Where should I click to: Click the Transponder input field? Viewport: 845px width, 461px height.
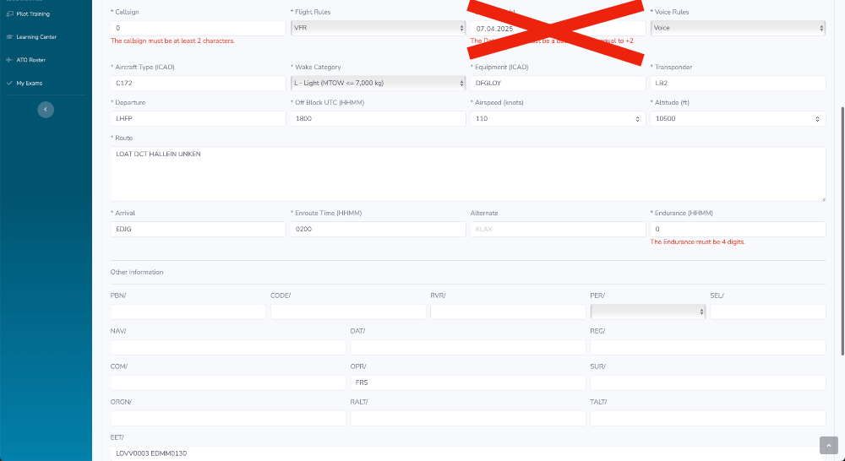738,84
